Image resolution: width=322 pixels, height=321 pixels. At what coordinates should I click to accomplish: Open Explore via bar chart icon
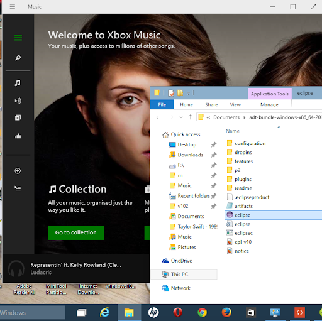[18, 136]
